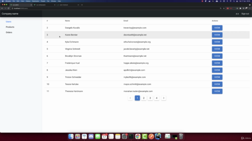252x141 pixels.
Task: Open WebStorm from the dock
Action: click(x=158, y=136)
